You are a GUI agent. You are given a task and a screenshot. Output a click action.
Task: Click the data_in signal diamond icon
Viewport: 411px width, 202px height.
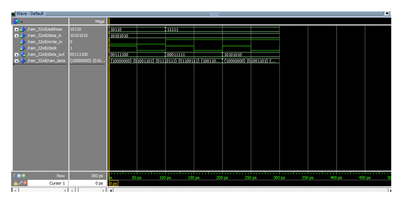[x=22, y=36]
